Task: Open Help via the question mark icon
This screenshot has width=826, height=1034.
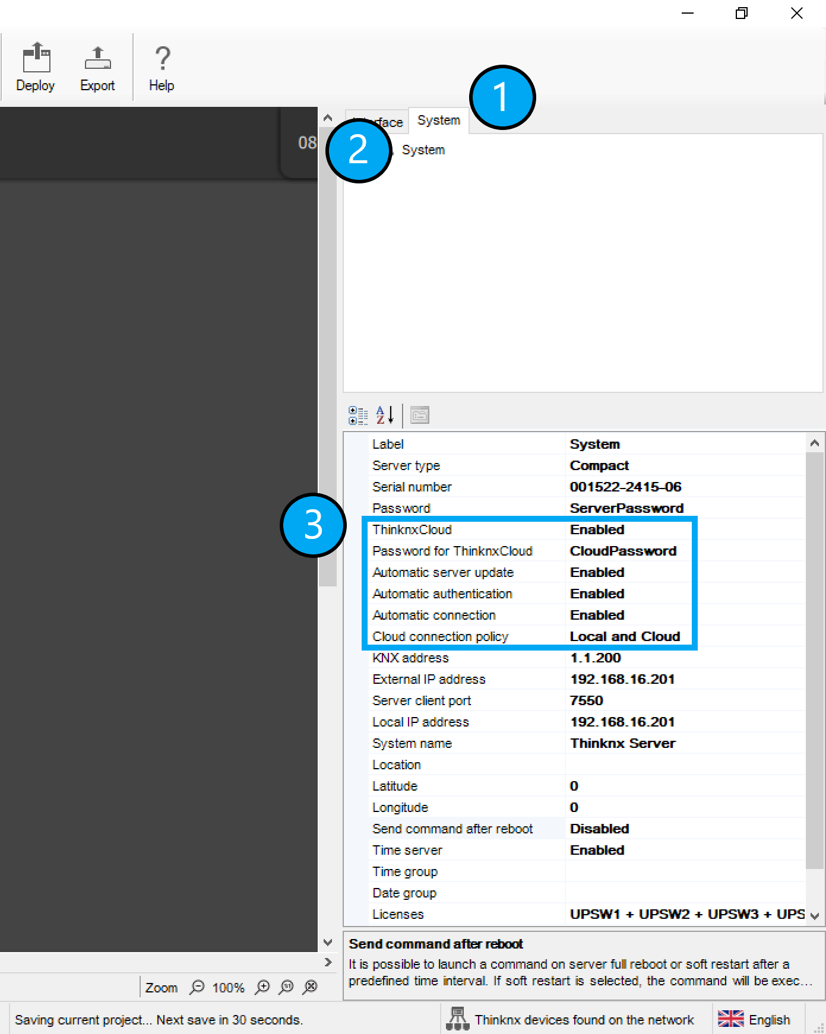Action: pyautogui.click(x=162, y=59)
